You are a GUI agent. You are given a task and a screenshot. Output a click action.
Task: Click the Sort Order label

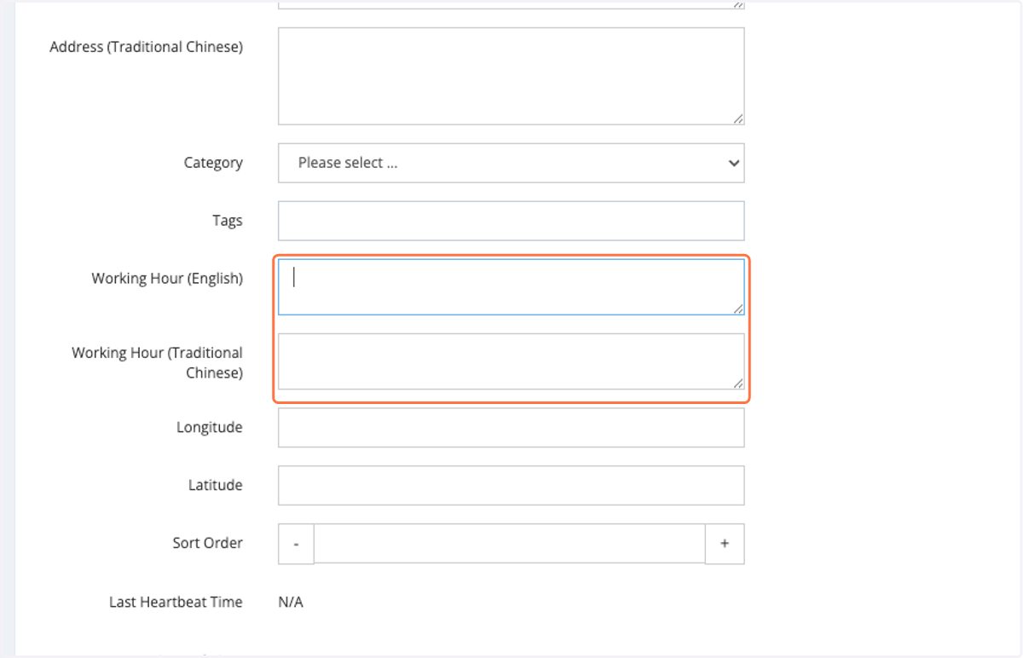coord(207,543)
